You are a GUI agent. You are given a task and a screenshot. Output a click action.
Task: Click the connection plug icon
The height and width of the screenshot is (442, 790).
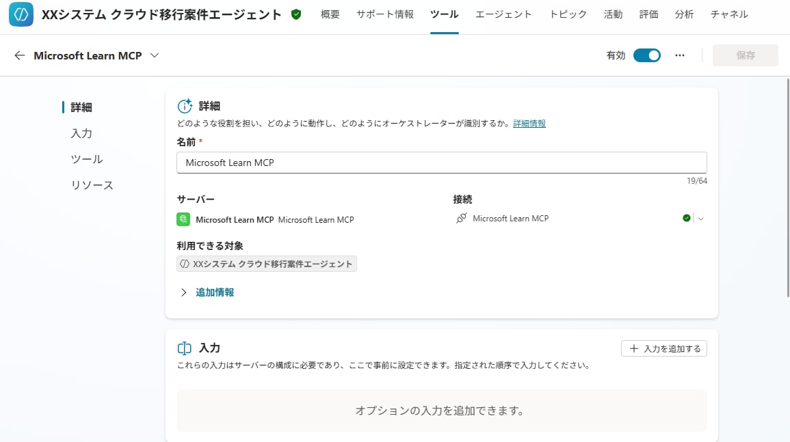(x=461, y=219)
